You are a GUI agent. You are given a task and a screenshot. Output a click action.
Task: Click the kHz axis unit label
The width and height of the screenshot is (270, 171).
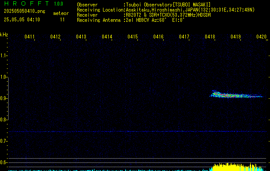coord(4,34)
